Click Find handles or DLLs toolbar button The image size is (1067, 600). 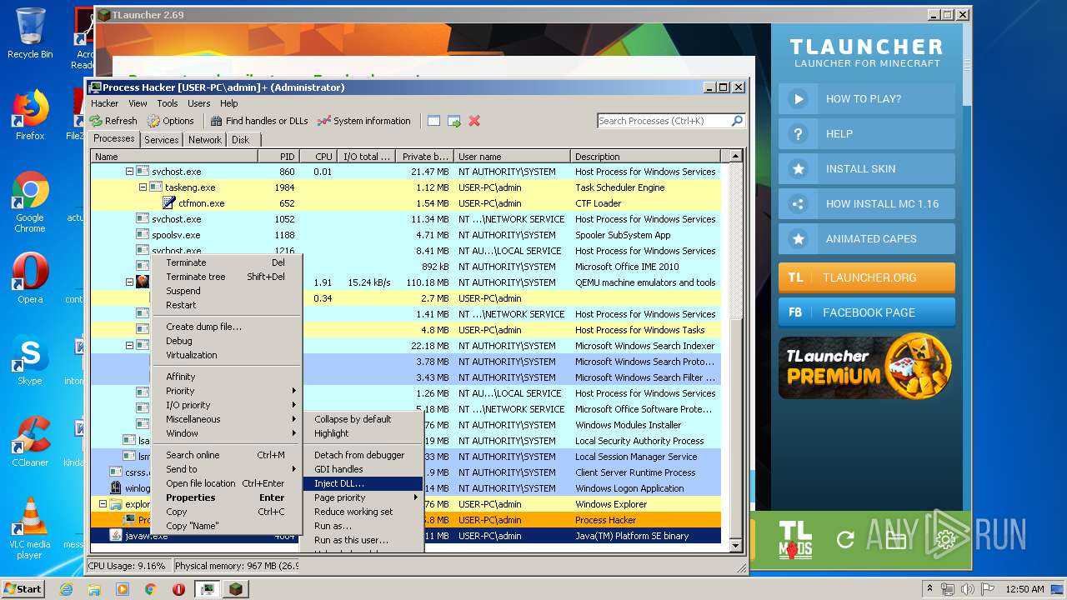coord(259,121)
